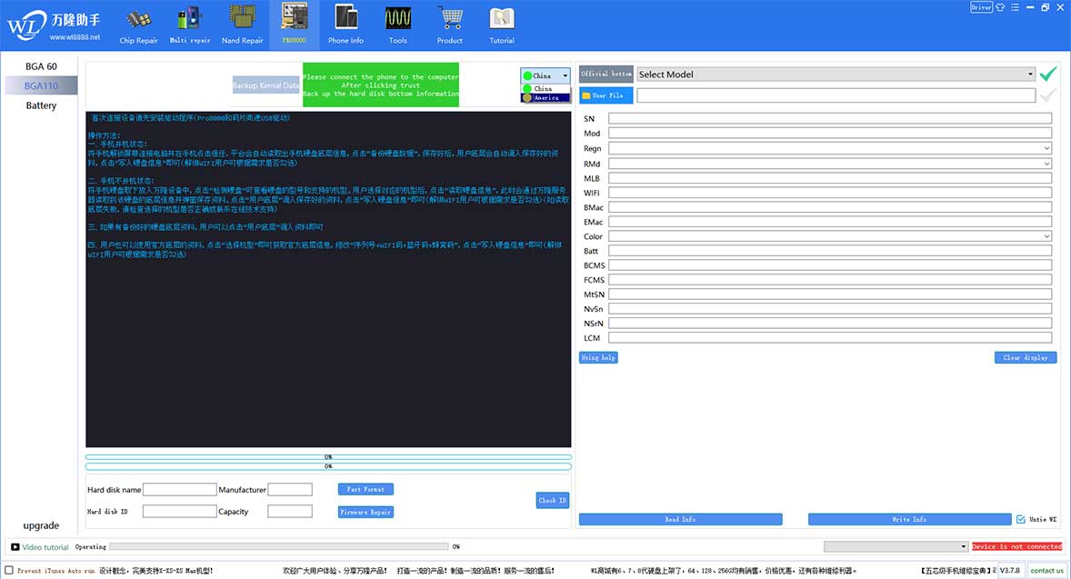Click the SN input field
The image size is (1071, 579).
coord(829,119)
